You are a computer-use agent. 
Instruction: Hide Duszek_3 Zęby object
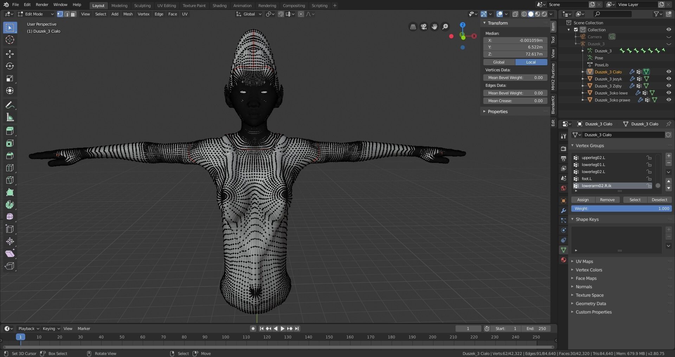(669, 86)
